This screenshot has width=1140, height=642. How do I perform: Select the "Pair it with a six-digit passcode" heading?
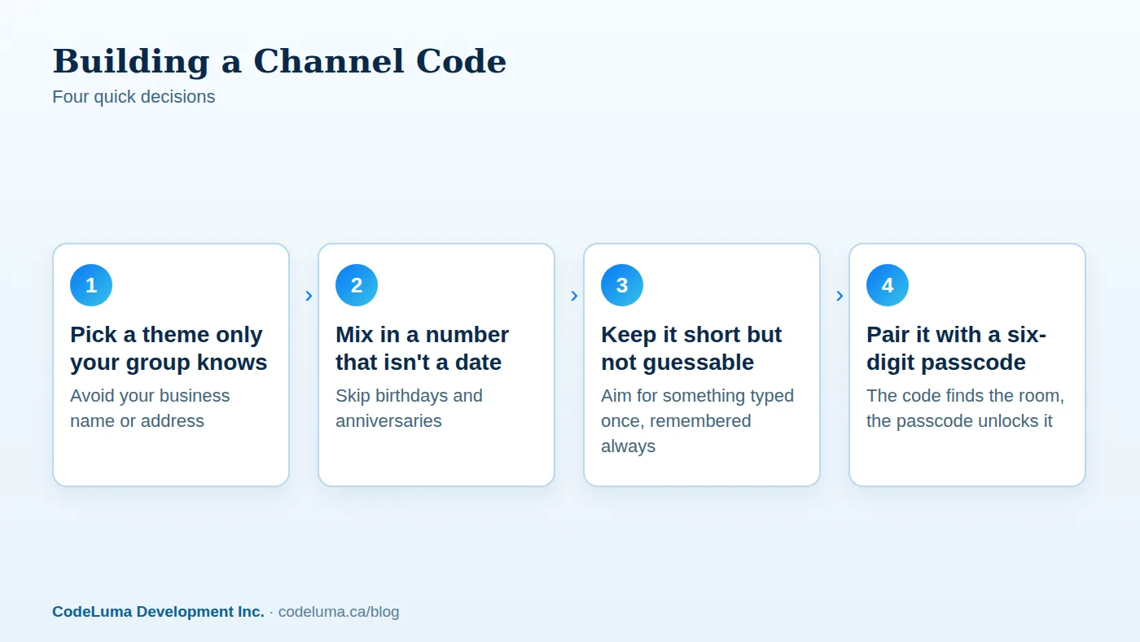[956, 348]
